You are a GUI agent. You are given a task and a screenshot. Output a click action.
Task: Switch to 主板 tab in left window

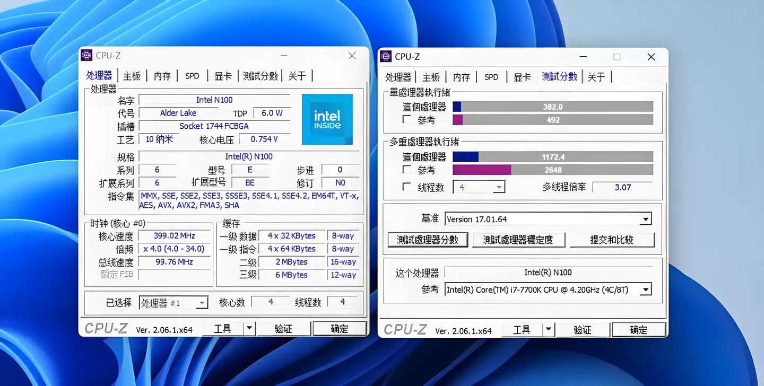[132, 76]
